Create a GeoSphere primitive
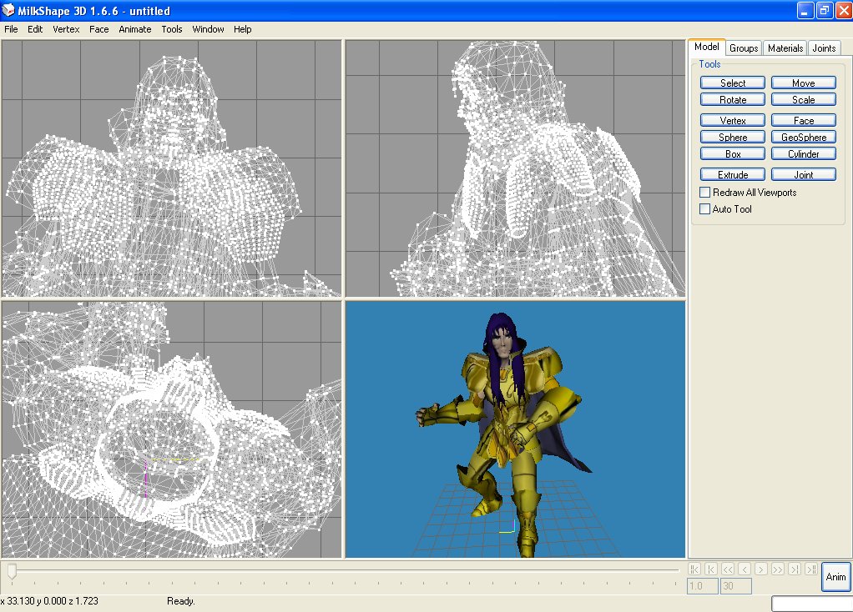 (803, 137)
